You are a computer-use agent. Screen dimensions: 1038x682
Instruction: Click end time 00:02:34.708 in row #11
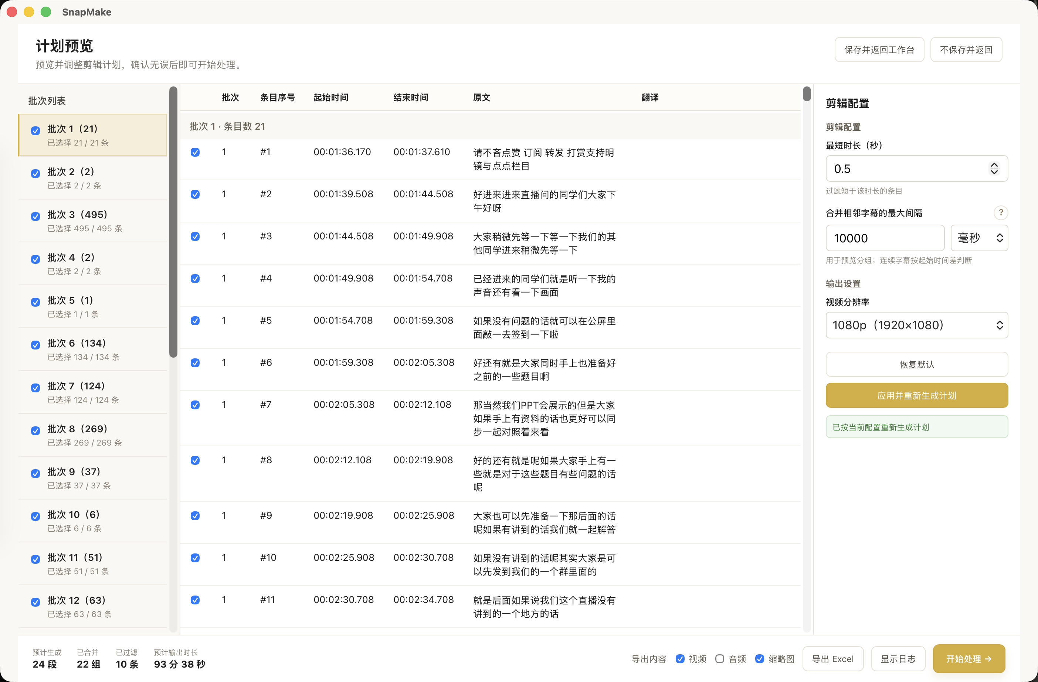[424, 600]
